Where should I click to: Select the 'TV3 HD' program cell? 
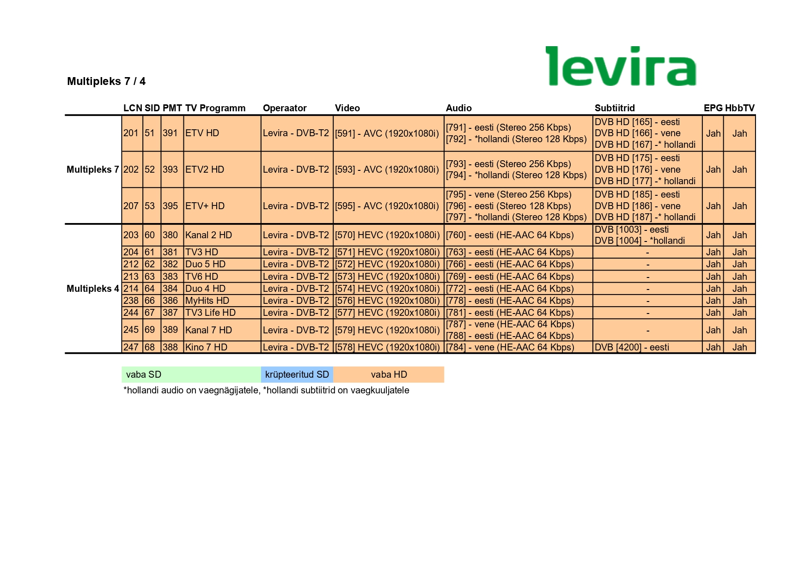(x=222, y=252)
